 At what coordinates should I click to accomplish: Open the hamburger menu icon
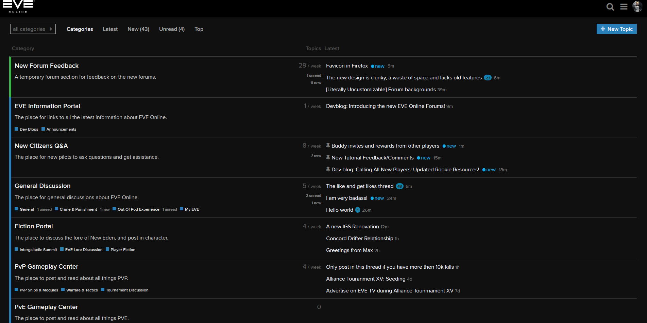(624, 7)
